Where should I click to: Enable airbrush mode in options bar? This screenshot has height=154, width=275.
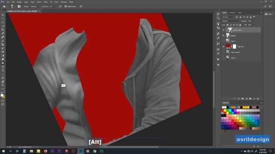(x=60, y=6)
